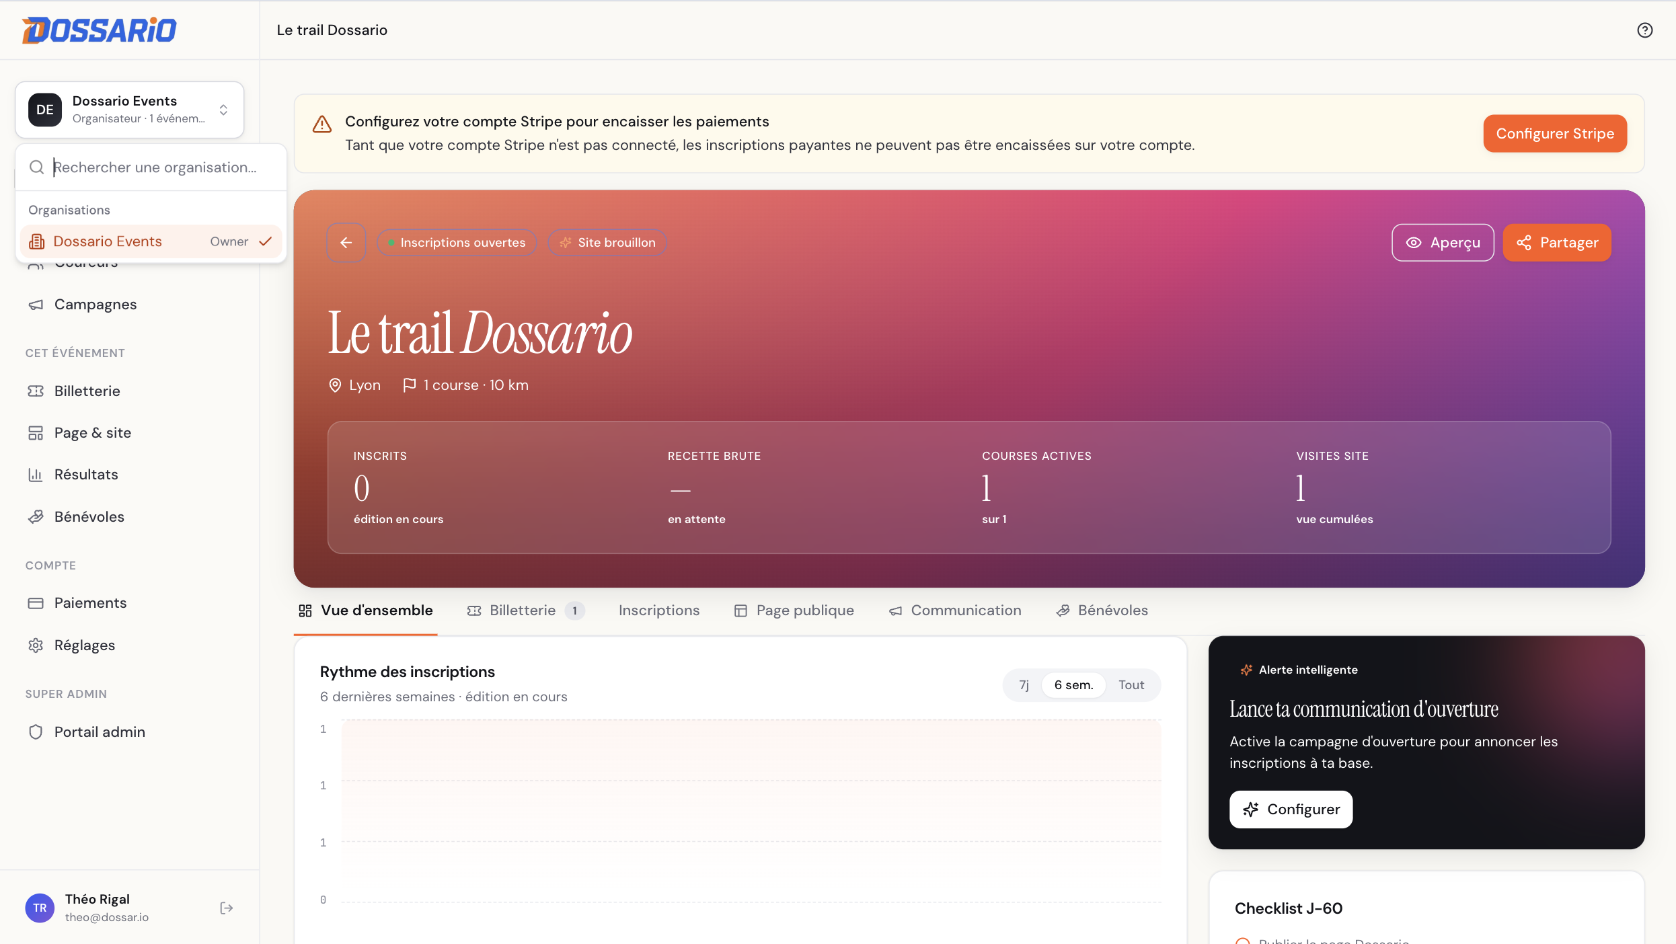
Task: Click the Lance ta communication d'ouverture heading
Action: (1364, 709)
